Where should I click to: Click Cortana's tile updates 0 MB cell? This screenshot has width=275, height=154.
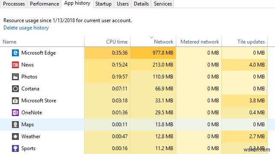pyautogui.click(x=245, y=89)
